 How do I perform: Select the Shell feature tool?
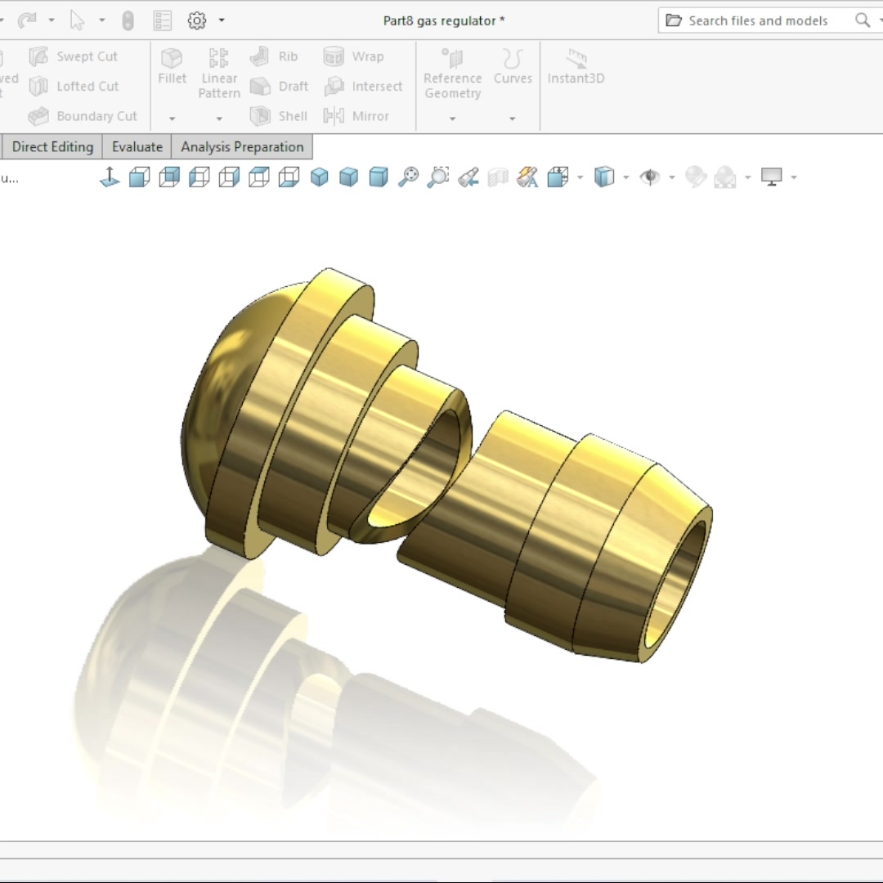(278, 116)
